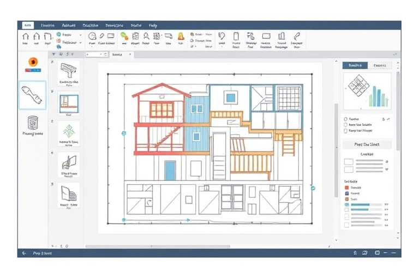Select the second radio option under preview panel

(x=345, y=125)
